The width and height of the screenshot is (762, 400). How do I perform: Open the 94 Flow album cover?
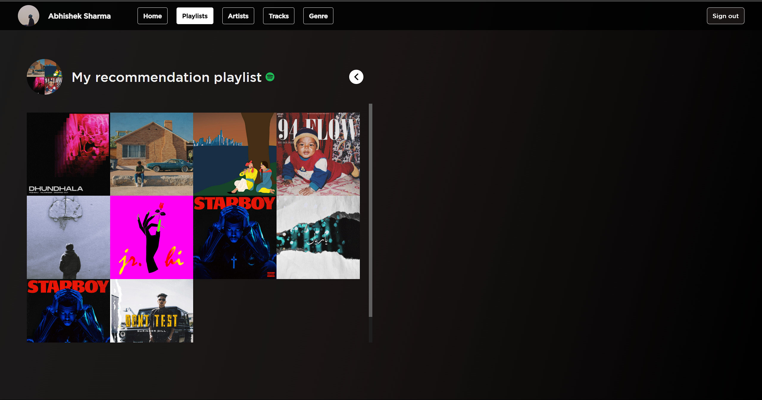click(318, 154)
